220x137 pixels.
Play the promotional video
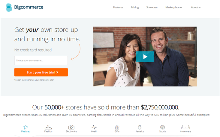point(145,57)
